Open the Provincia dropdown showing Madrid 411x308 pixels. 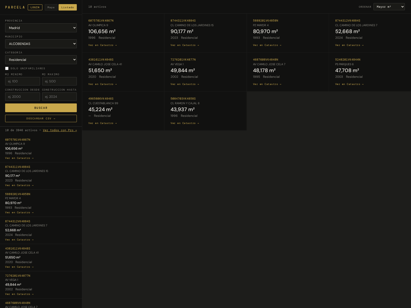[x=41, y=28]
